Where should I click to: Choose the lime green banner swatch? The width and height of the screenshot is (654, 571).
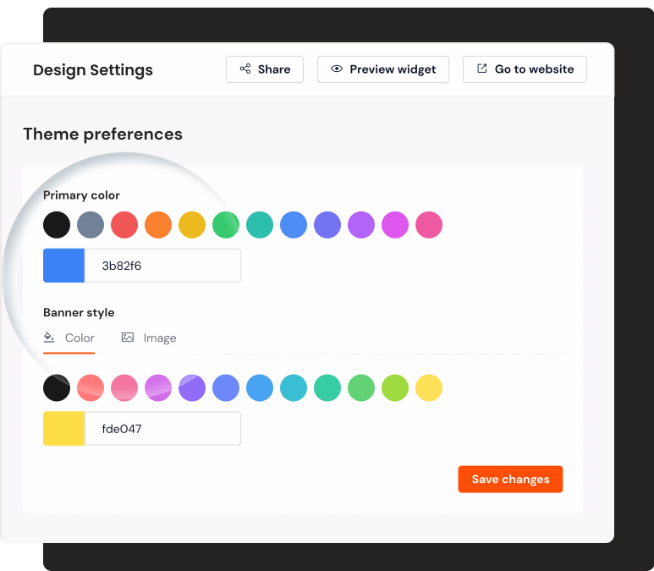click(395, 388)
